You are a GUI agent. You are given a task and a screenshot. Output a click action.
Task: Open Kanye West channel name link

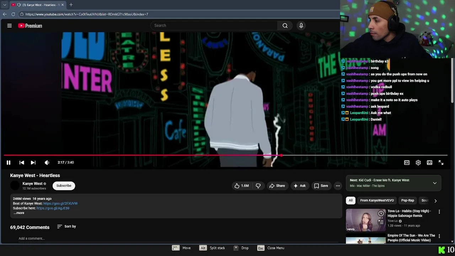point(32,183)
